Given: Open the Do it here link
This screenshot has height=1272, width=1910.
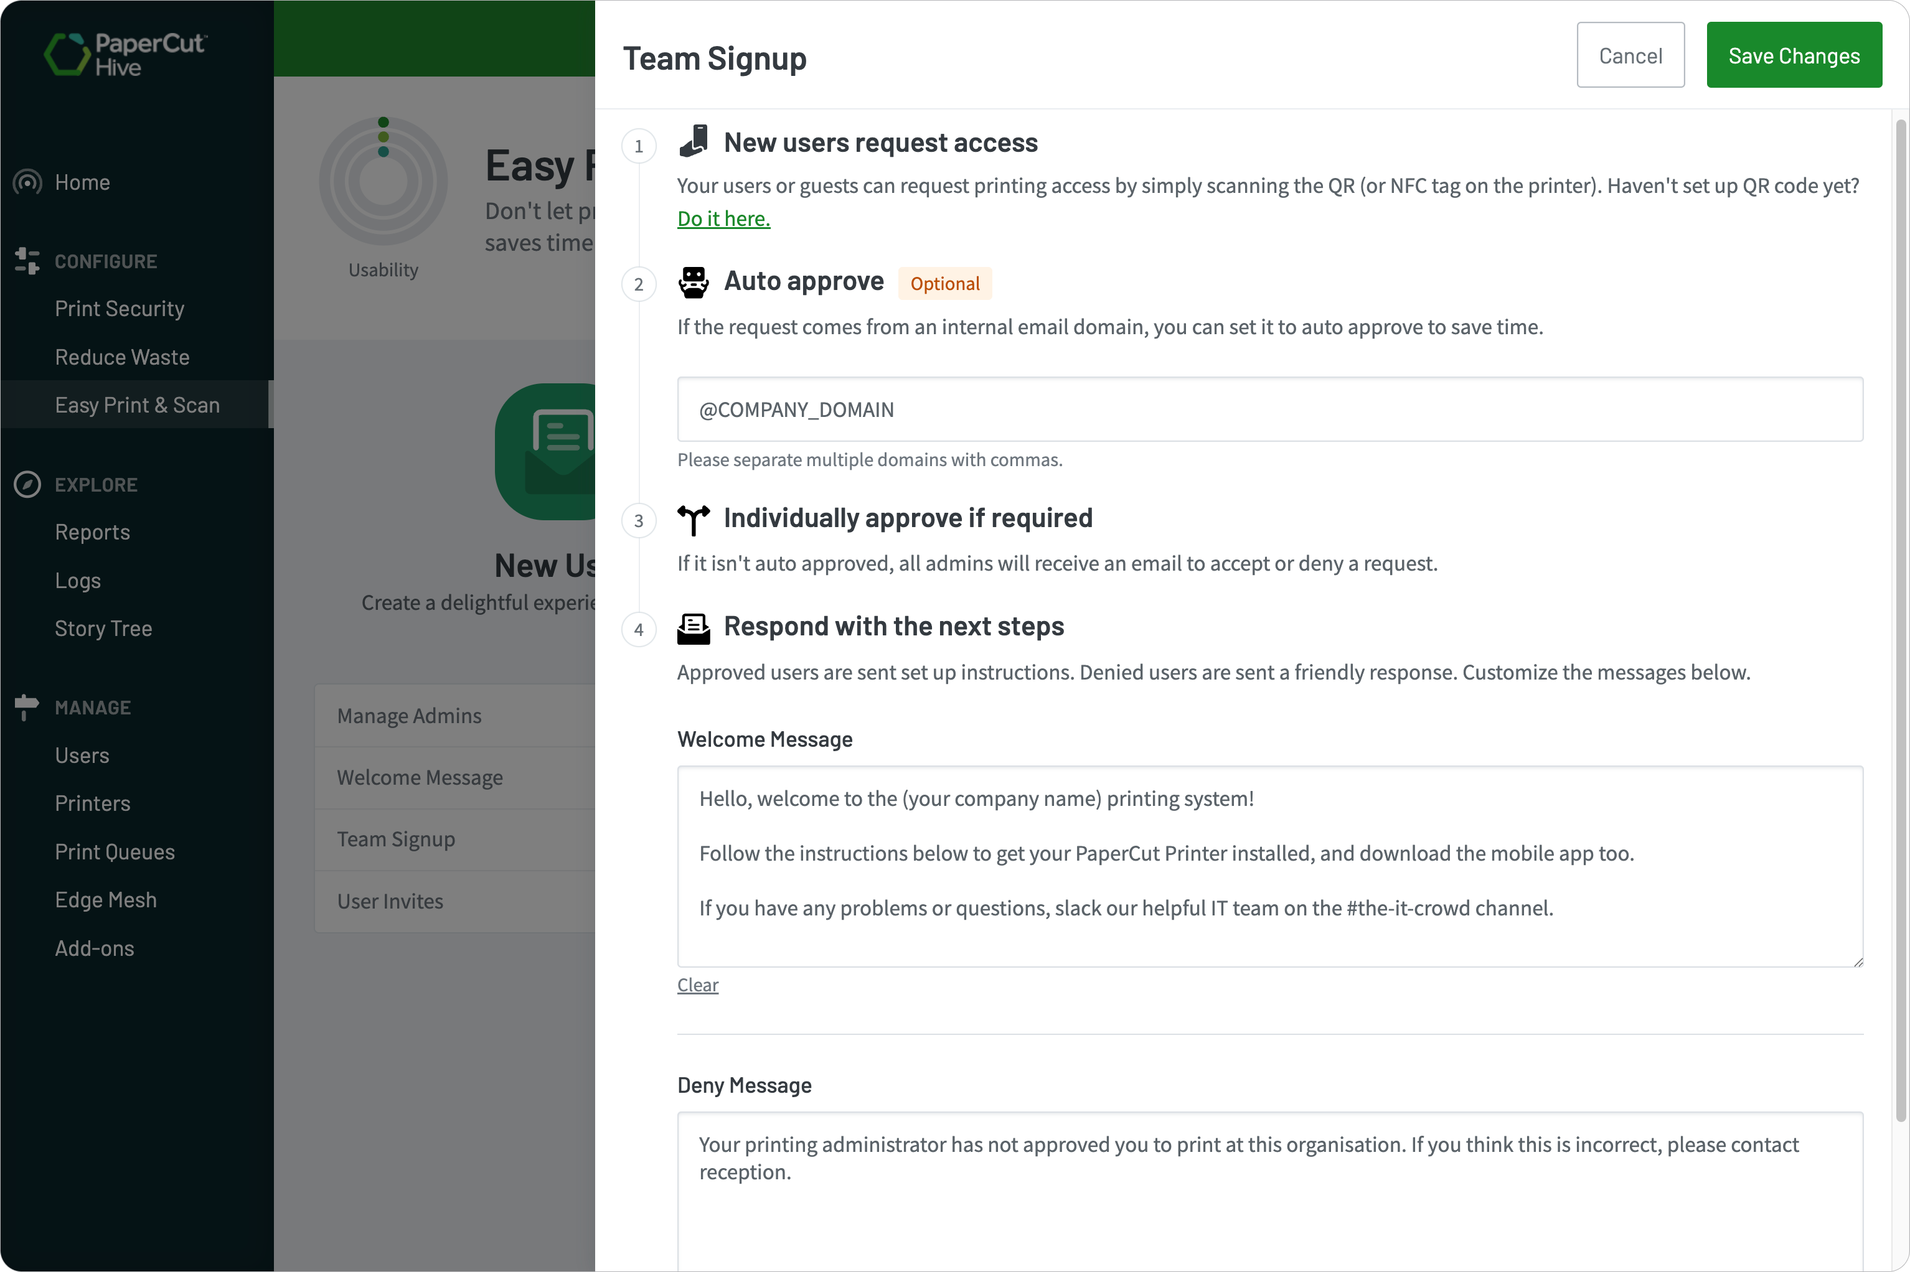Looking at the screenshot, I should click(x=722, y=217).
